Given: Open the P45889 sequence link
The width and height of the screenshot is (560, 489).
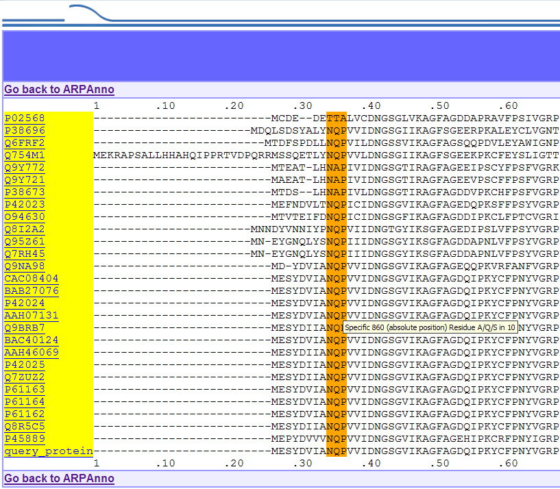Looking at the screenshot, I should pyautogui.click(x=25, y=439).
